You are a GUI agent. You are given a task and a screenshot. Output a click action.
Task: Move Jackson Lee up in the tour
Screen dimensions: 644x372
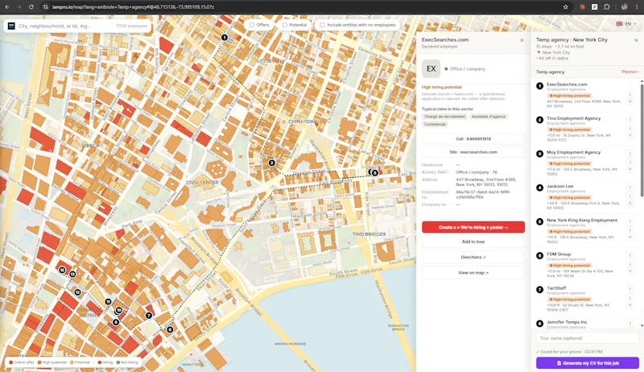pos(630,188)
